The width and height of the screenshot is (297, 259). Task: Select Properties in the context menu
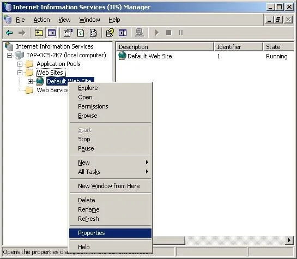point(111,233)
